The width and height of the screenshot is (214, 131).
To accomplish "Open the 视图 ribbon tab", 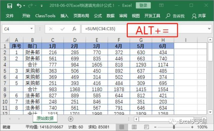I will pyautogui.click(x=136, y=16).
